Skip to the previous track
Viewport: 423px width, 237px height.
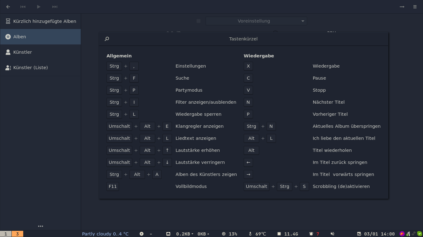[23, 7]
